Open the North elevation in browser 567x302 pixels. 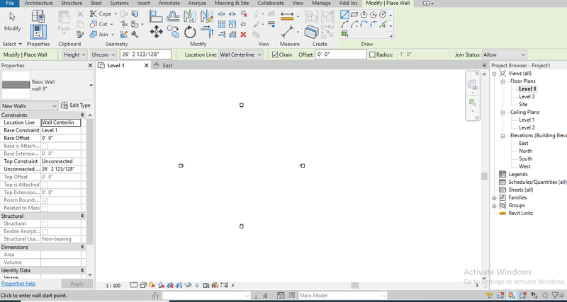coord(525,151)
